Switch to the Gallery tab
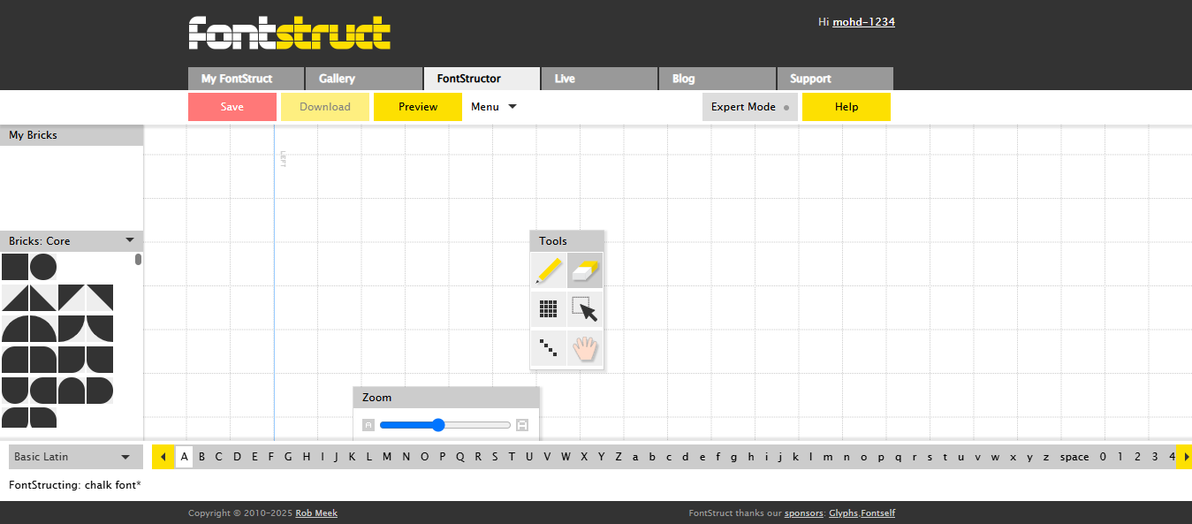The width and height of the screenshot is (1192, 524). pos(336,78)
